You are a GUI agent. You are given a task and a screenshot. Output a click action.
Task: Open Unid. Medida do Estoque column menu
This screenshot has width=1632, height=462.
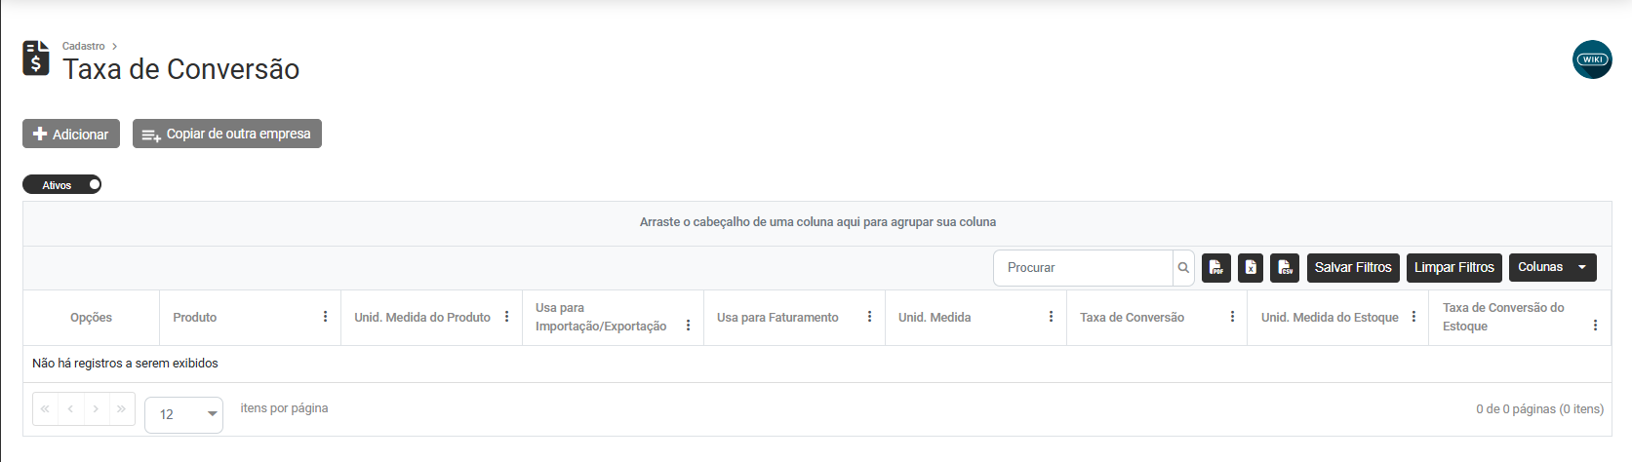(1413, 317)
